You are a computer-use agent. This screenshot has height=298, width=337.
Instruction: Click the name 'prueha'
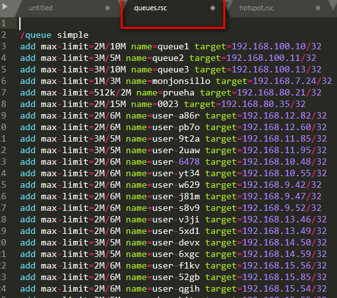tap(178, 93)
